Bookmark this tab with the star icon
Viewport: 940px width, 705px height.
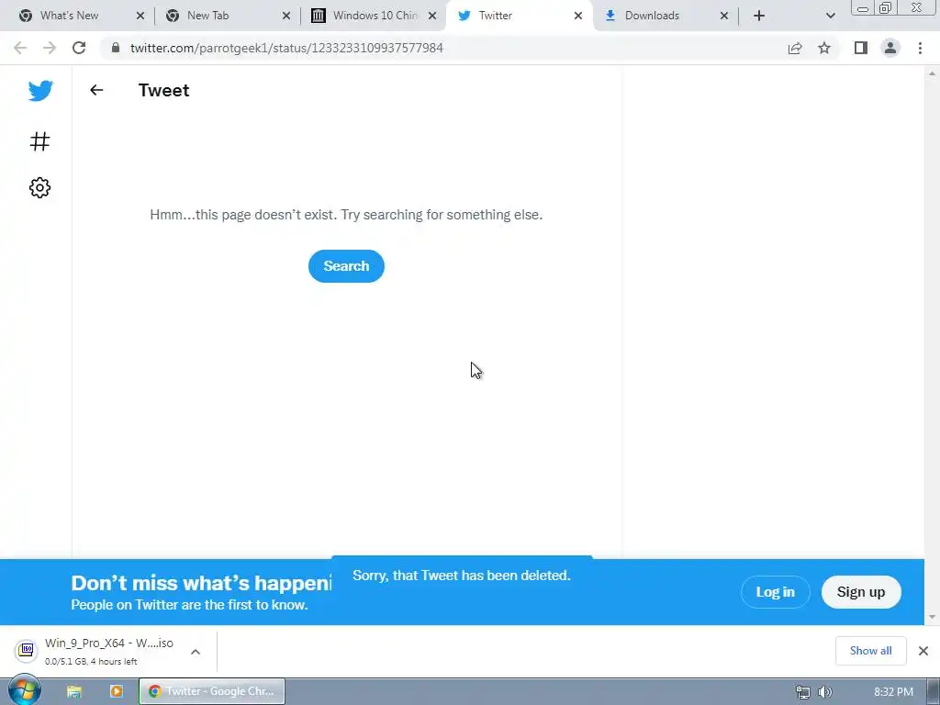tap(824, 48)
